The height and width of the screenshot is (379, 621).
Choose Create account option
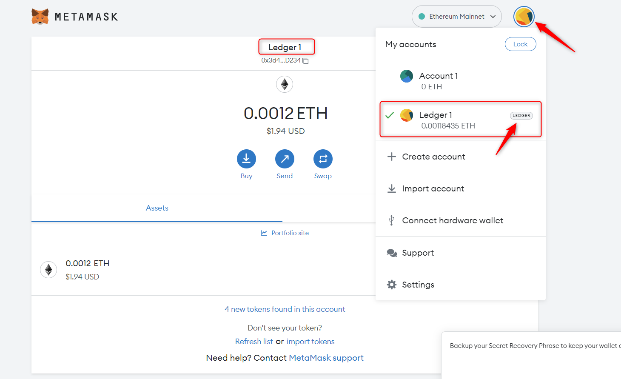click(x=433, y=157)
